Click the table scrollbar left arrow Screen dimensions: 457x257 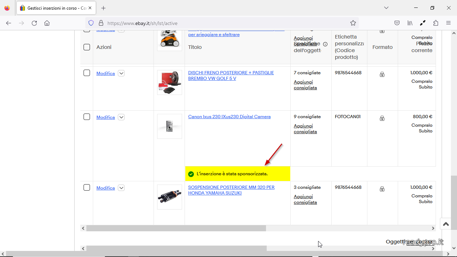pos(83,228)
